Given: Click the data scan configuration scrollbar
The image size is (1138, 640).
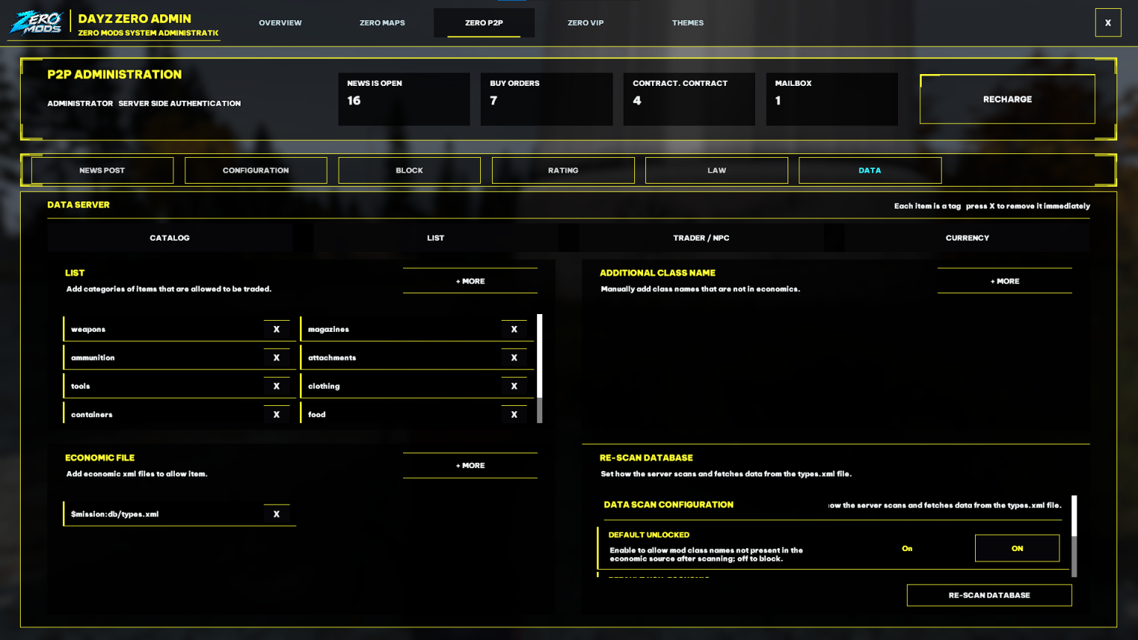Looking at the screenshot, I should click(1074, 536).
